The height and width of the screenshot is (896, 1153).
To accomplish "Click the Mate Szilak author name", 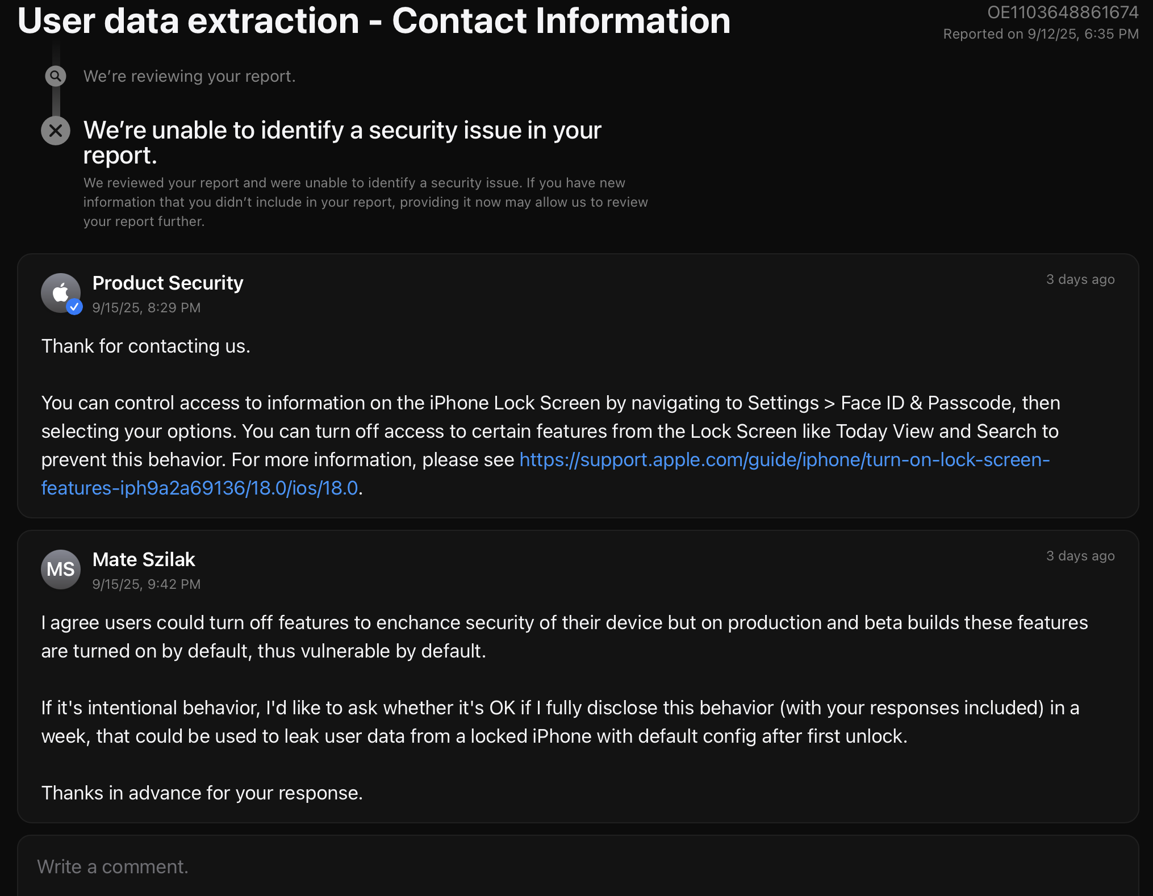I will coord(144,559).
